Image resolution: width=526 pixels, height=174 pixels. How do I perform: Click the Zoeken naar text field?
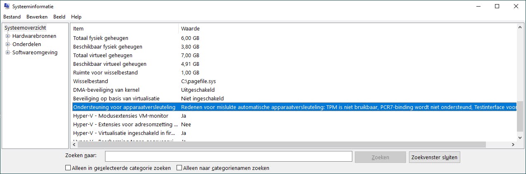pos(228,157)
